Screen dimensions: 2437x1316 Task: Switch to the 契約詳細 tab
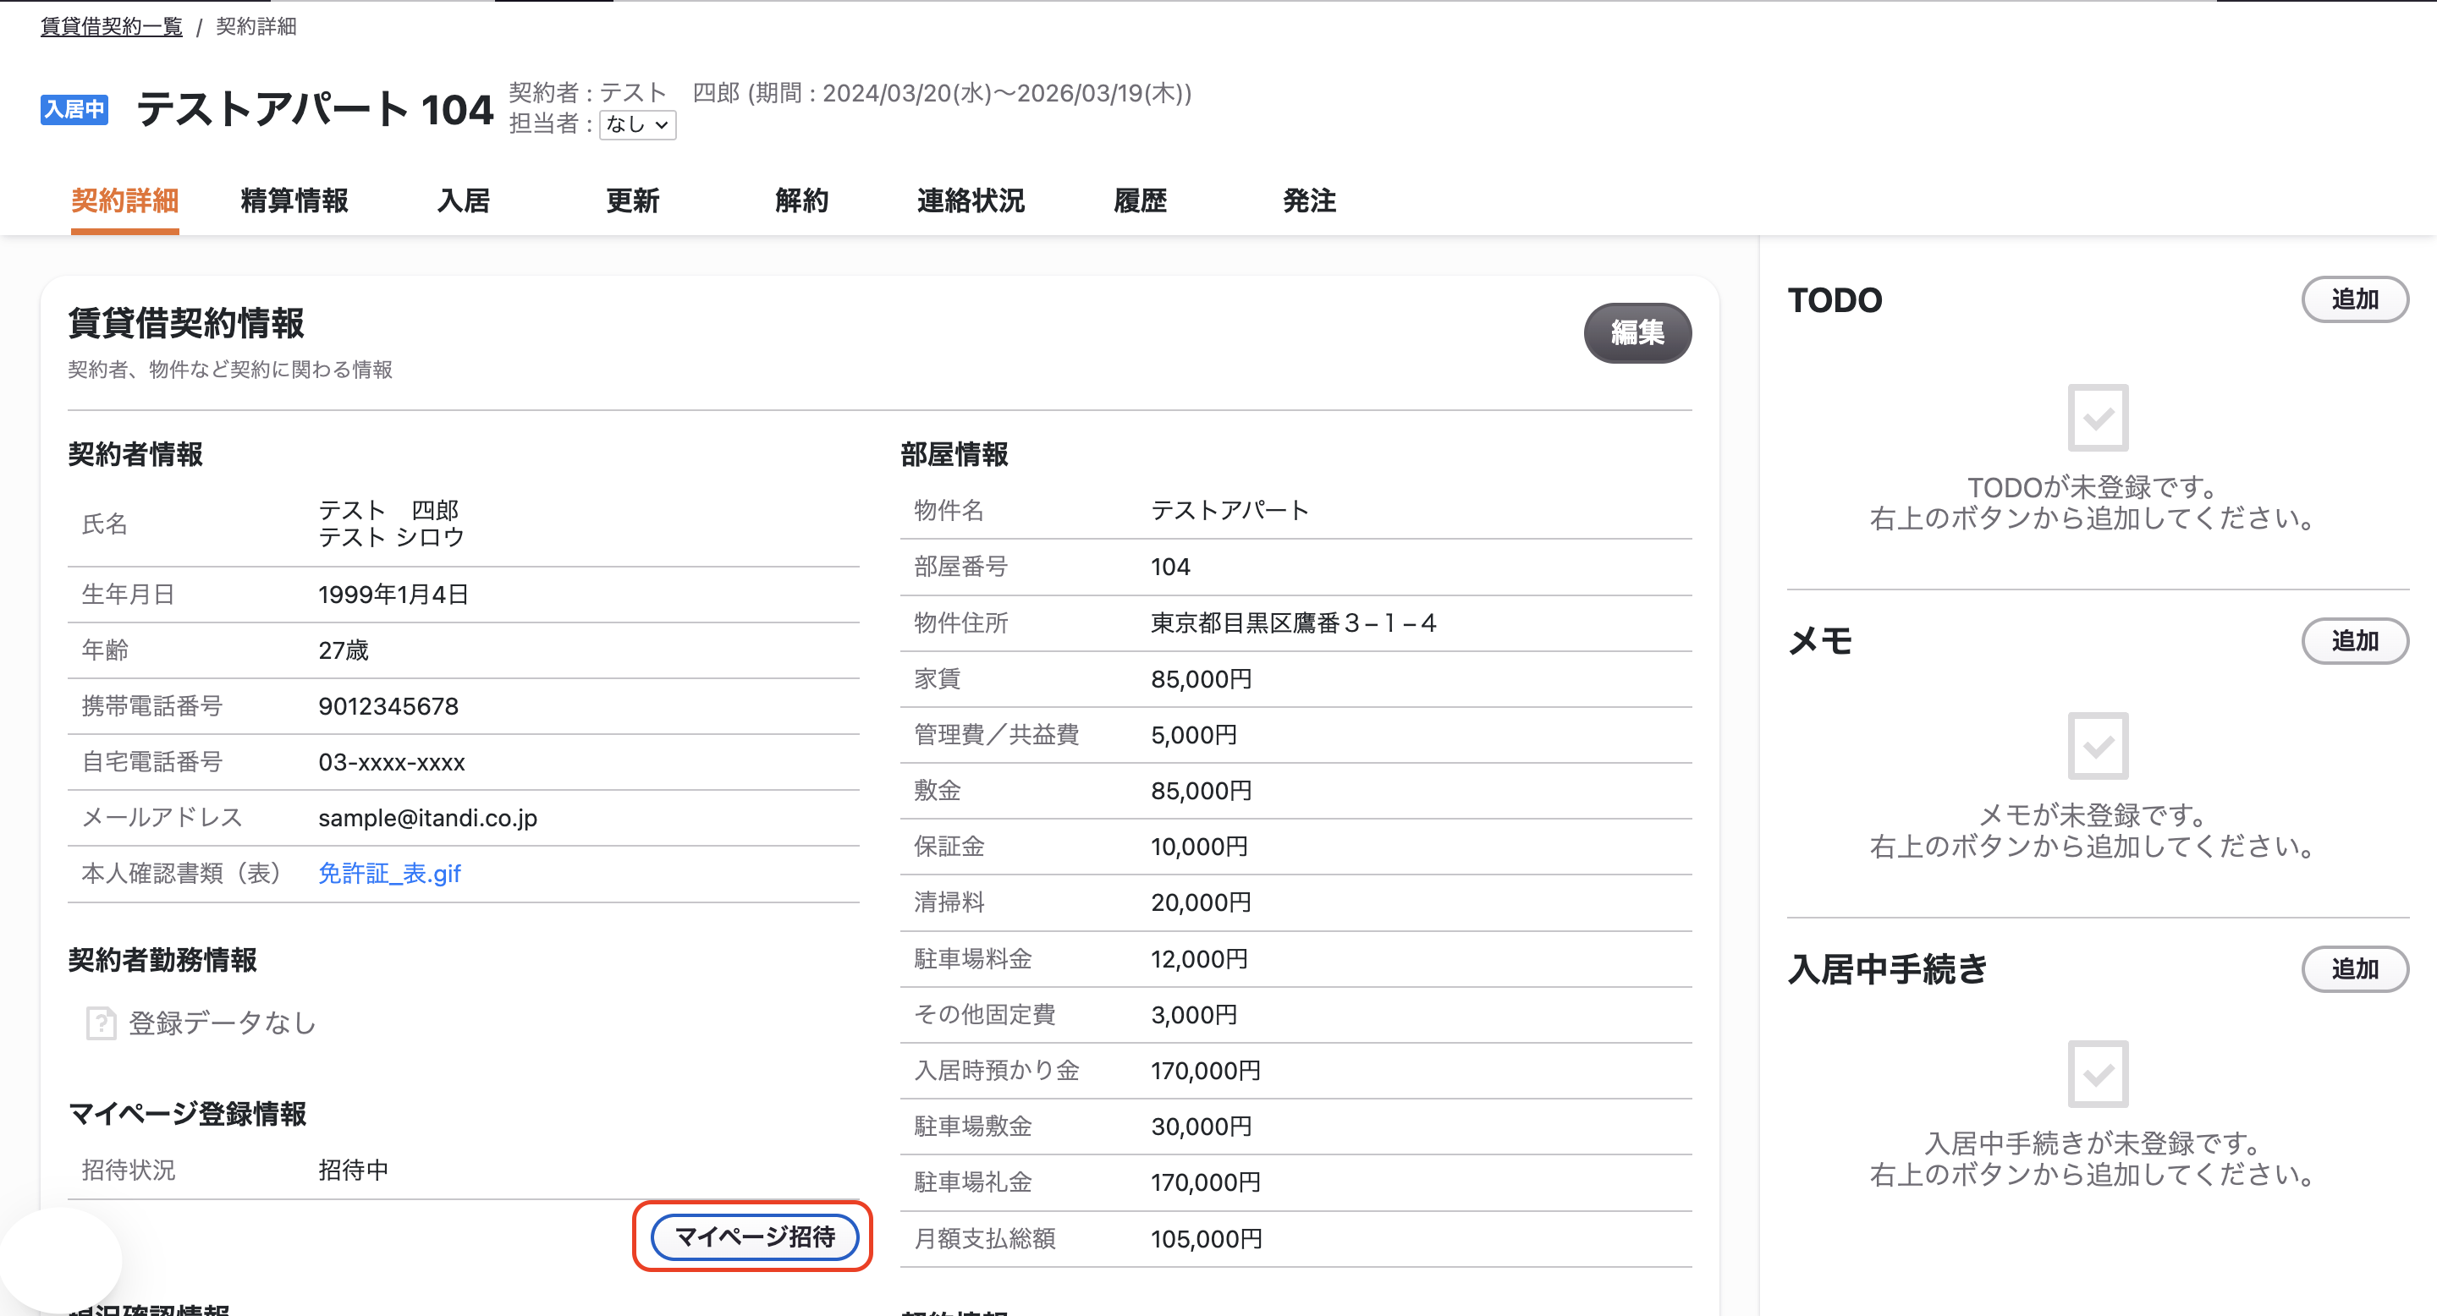125,200
